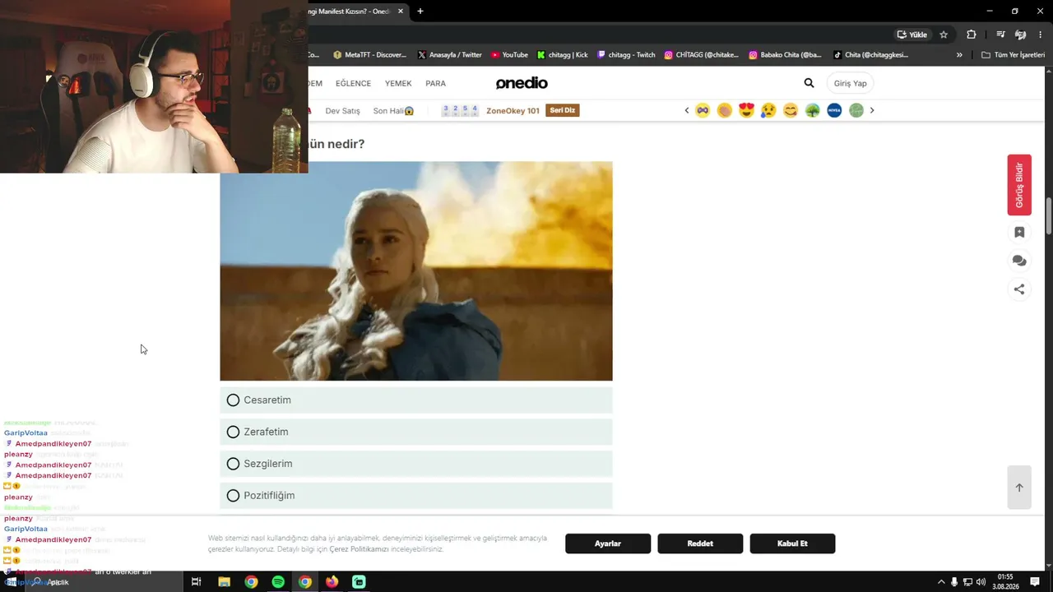Click the page's vertical scrollbar thumb
1053x592 pixels.
(1048, 215)
